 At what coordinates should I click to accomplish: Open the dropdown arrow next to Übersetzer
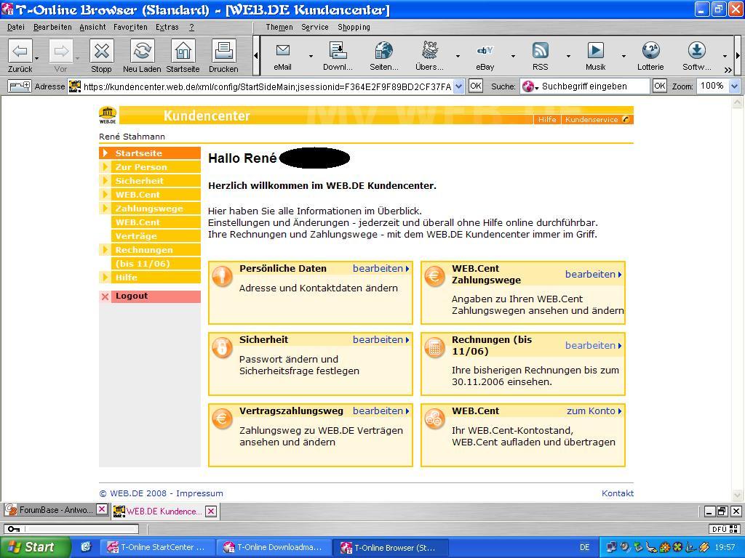tap(458, 56)
